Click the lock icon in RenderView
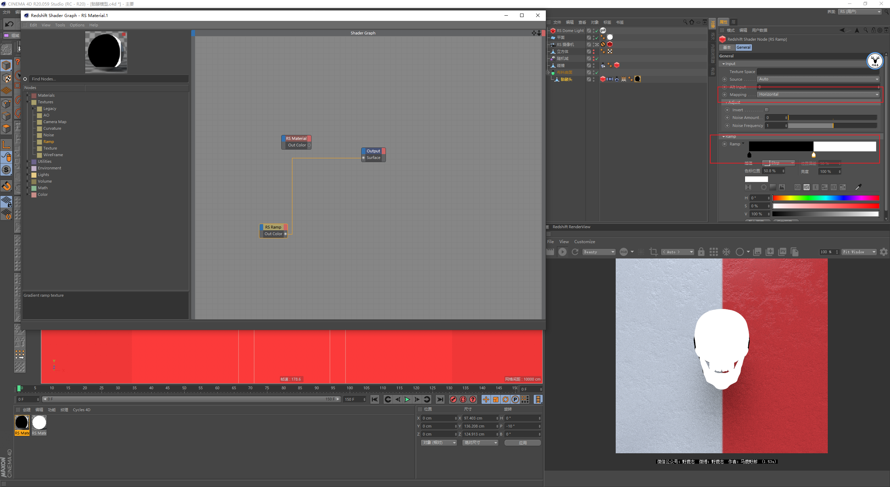Screen dimensions: 890x487 pyautogui.click(x=701, y=252)
